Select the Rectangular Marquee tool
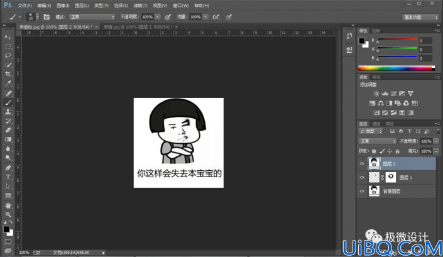443x257 pixels. coord(8,46)
